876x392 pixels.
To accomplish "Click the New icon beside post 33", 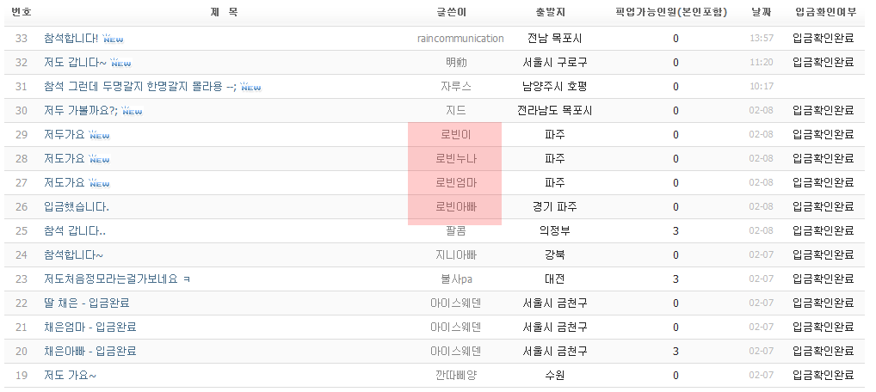I will coord(114,39).
